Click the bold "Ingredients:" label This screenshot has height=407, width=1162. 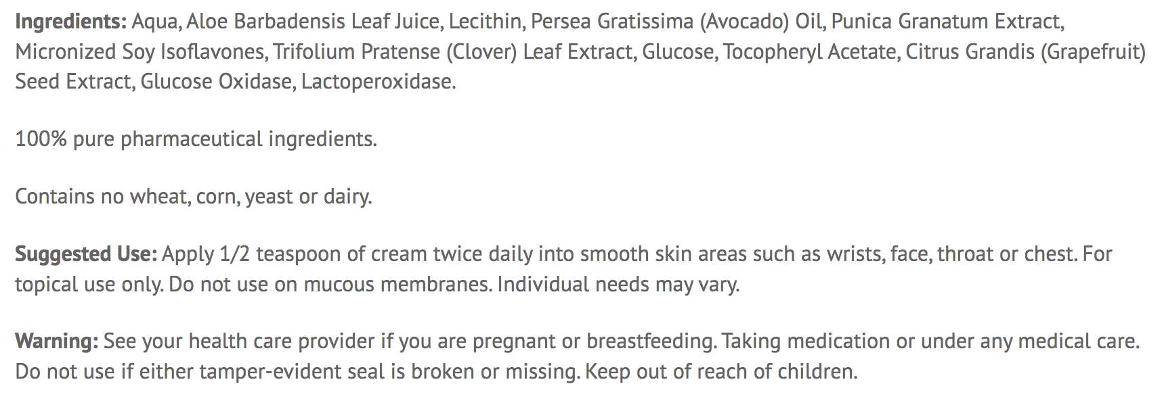70,22
